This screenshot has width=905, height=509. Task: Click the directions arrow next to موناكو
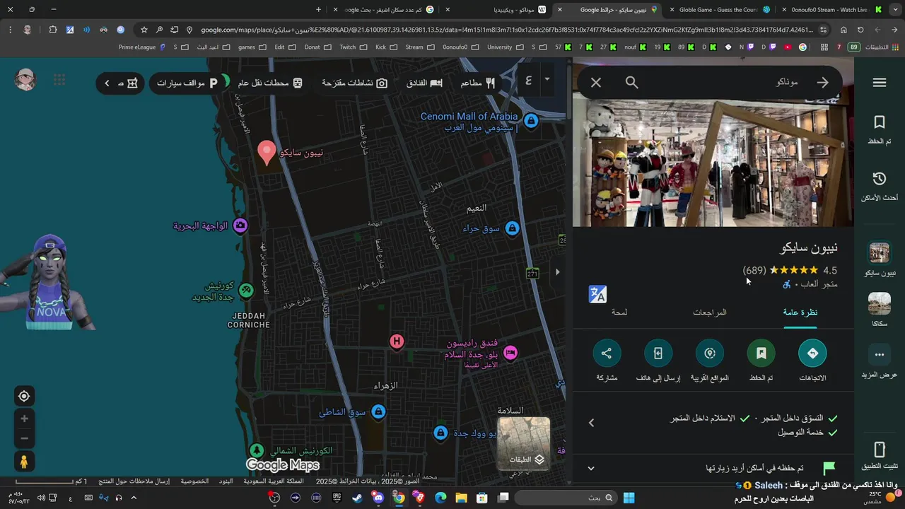(822, 83)
